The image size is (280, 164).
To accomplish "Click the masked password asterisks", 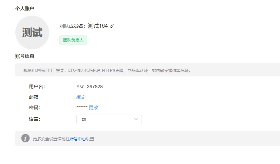I will (82, 107).
